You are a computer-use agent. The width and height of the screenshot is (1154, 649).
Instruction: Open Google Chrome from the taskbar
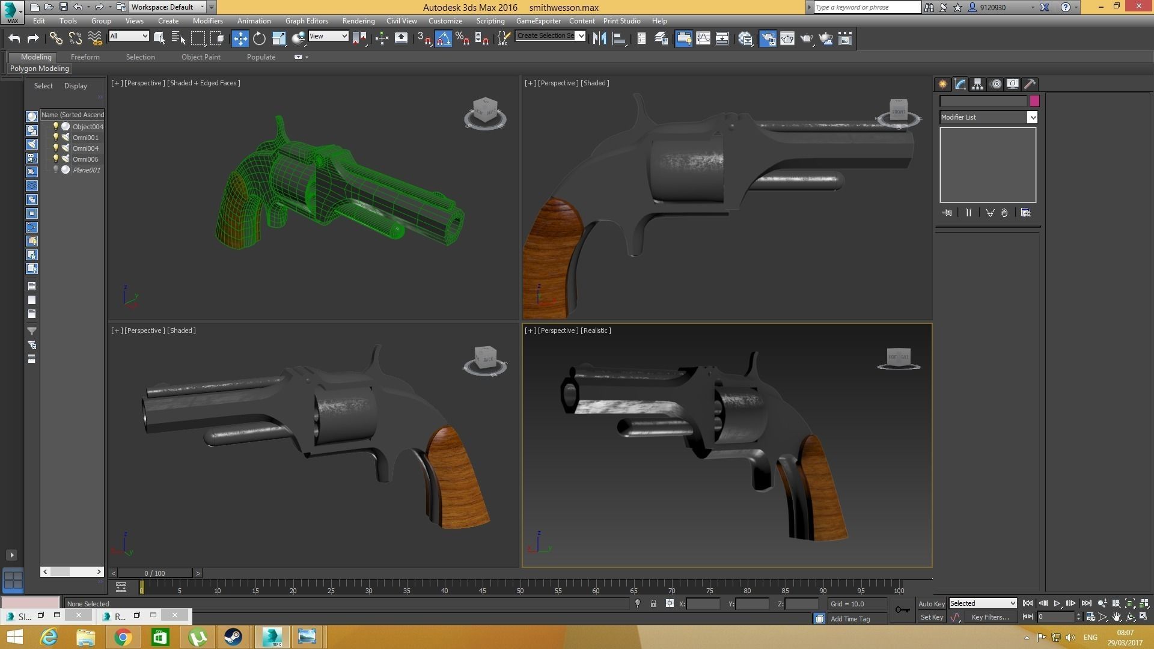coord(123,637)
